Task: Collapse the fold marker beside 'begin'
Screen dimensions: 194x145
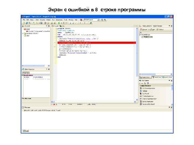Action: point(56,37)
